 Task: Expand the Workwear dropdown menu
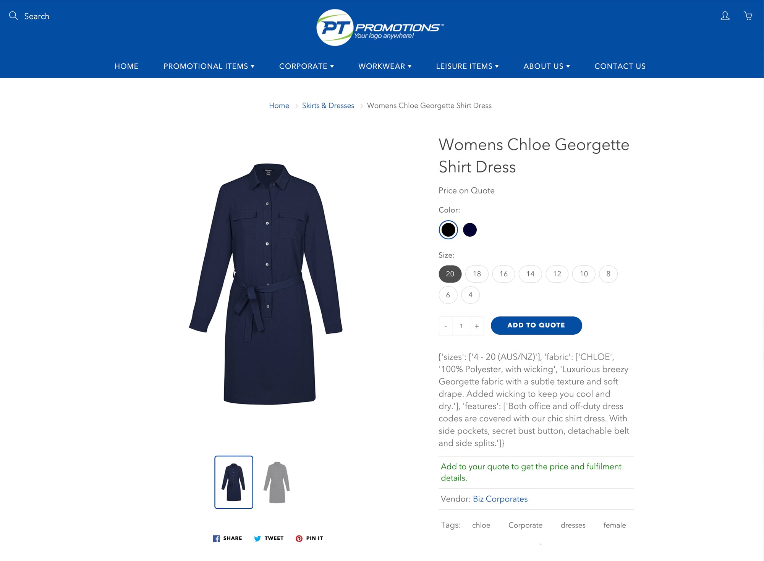tap(385, 66)
